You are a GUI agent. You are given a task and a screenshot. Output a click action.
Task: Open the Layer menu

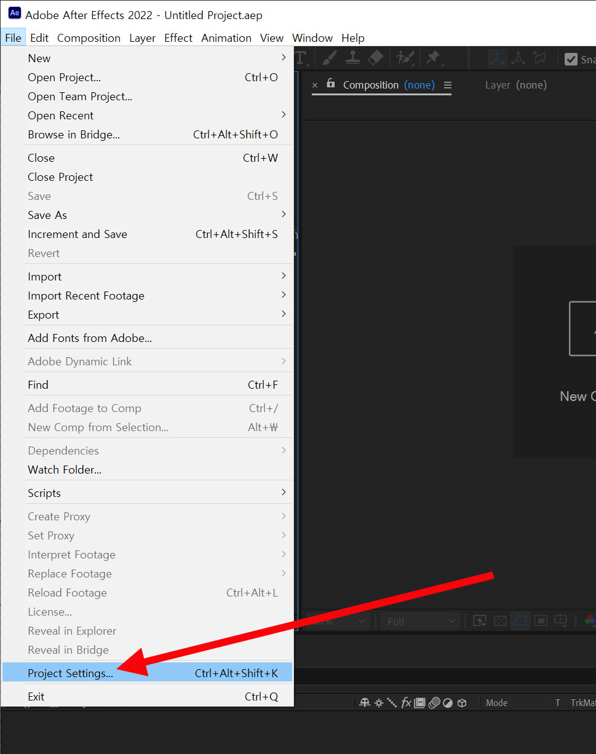pyautogui.click(x=142, y=38)
